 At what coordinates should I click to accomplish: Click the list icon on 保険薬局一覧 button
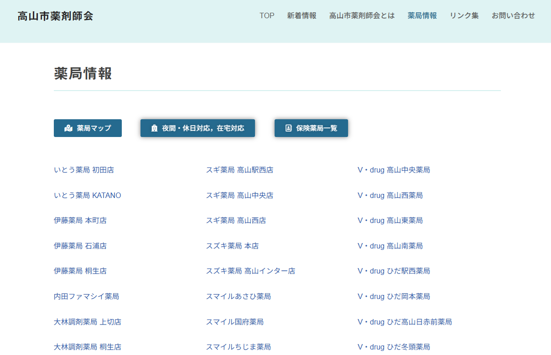tap(288, 128)
